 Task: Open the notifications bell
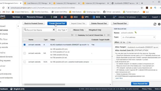coord(114,17)
